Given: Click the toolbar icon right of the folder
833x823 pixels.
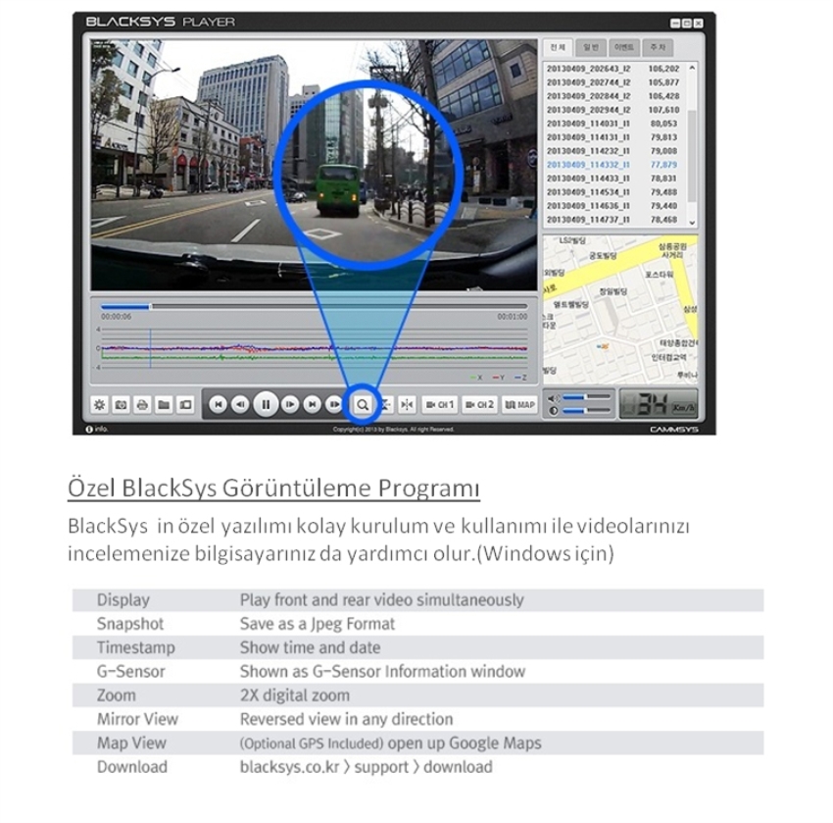Looking at the screenshot, I should pyautogui.click(x=185, y=405).
